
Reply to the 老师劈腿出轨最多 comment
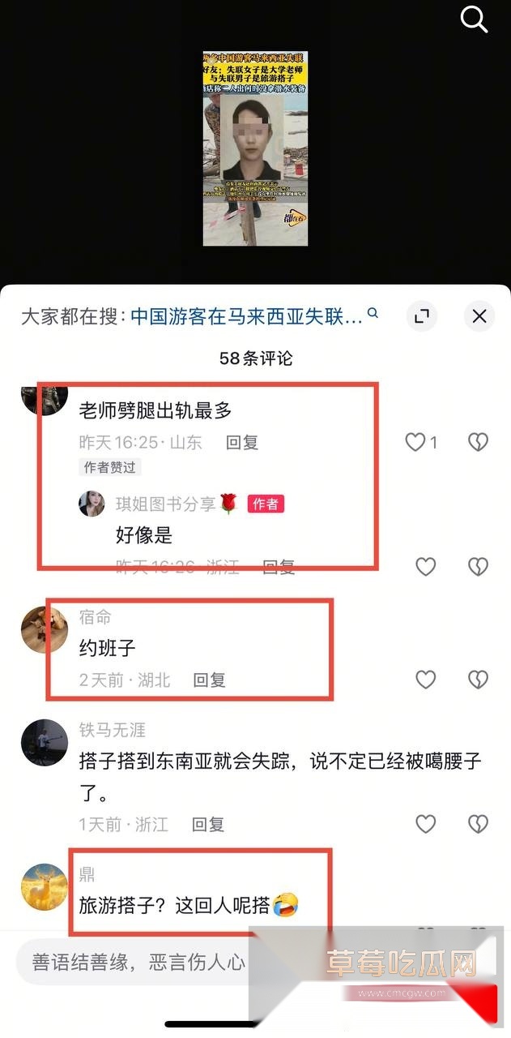click(x=242, y=442)
